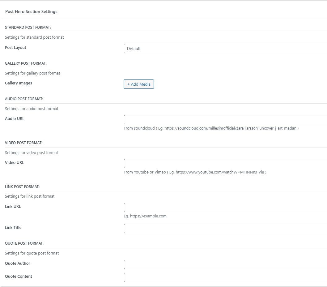
Task: Select the Link Title label
Action: tap(13, 228)
